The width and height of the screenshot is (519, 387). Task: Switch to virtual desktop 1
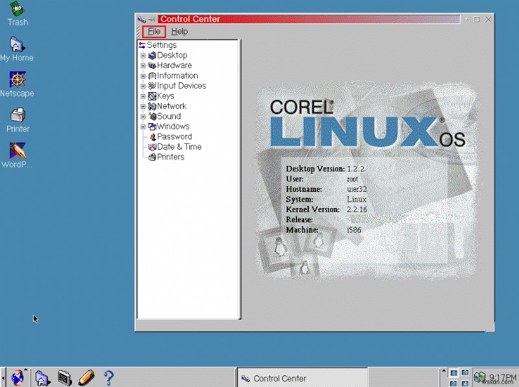(x=453, y=373)
